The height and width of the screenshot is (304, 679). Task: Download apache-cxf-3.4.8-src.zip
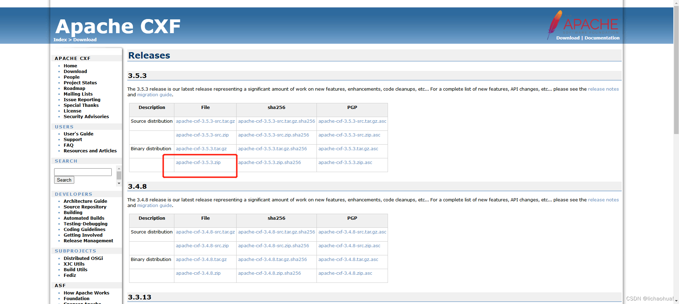click(x=202, y=246)
